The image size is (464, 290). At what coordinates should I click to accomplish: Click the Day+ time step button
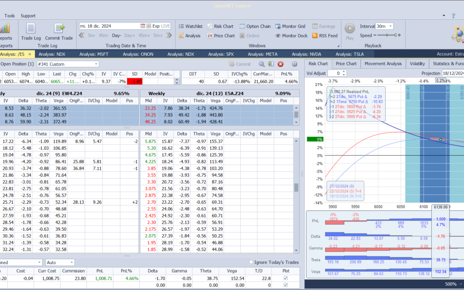click(130, 36)
